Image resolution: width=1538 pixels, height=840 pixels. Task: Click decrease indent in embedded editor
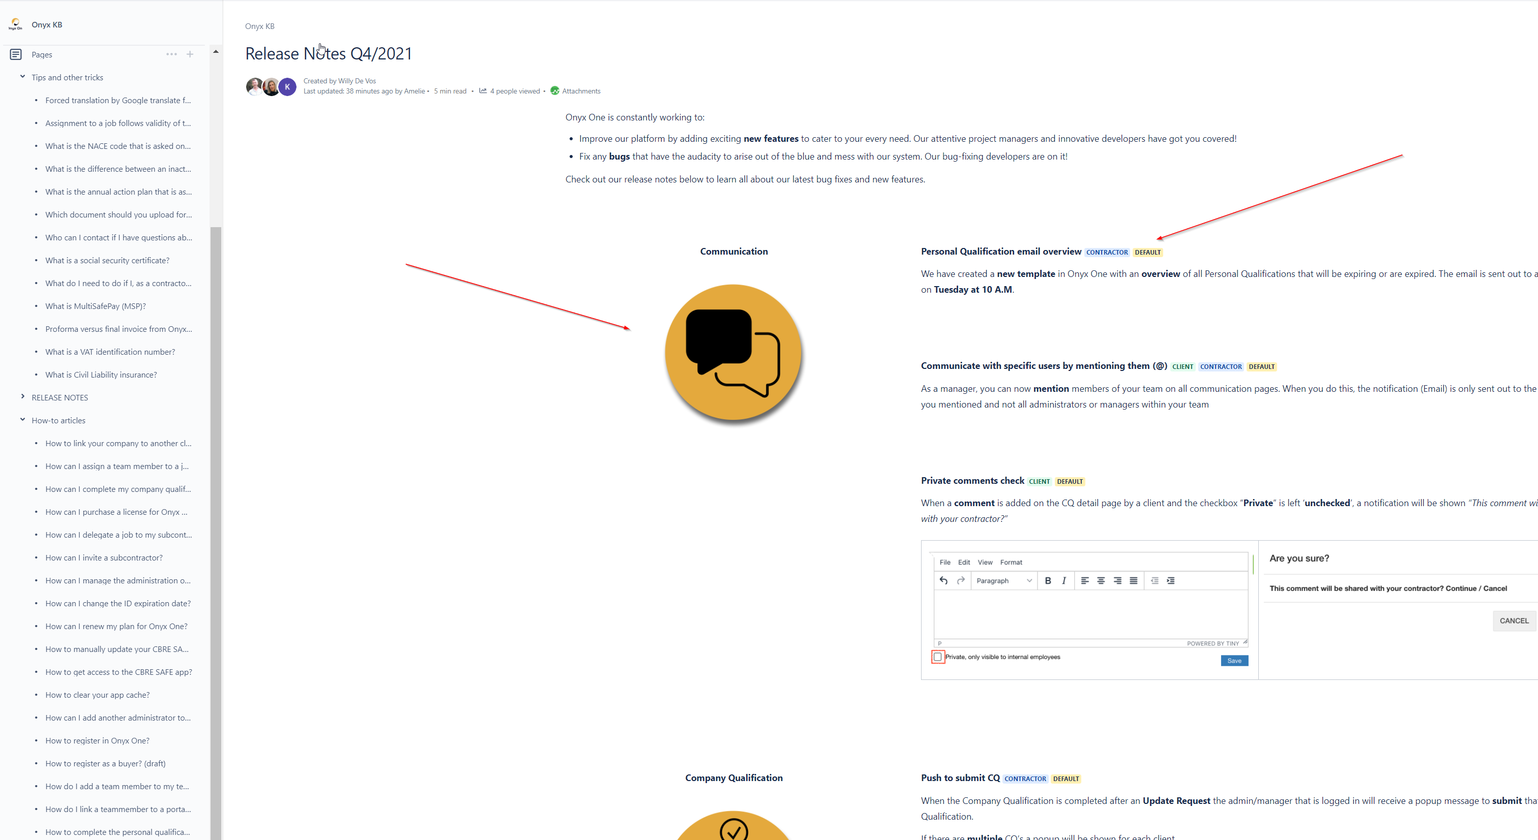pos(1155,580)
